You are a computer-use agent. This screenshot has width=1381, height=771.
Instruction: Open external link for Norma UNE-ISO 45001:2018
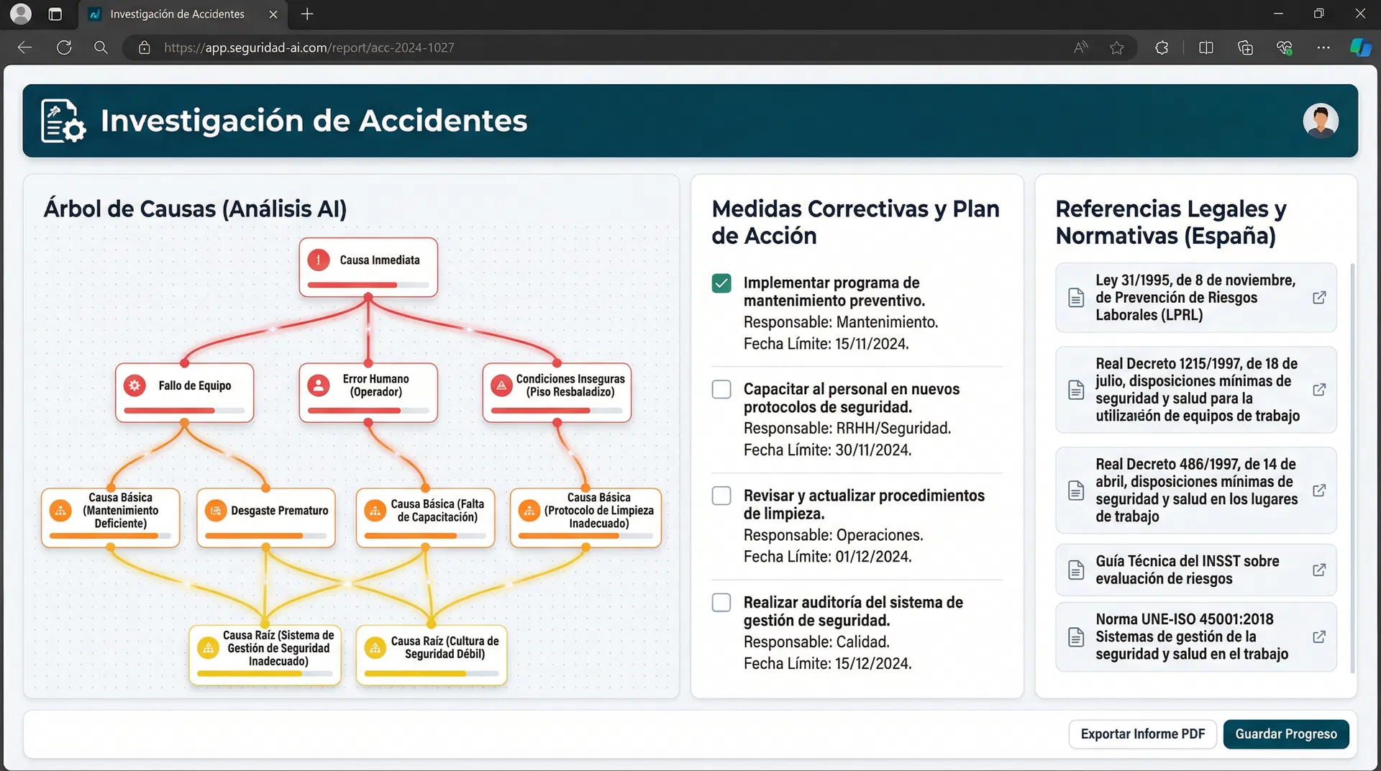click(x=1321, y=637)
